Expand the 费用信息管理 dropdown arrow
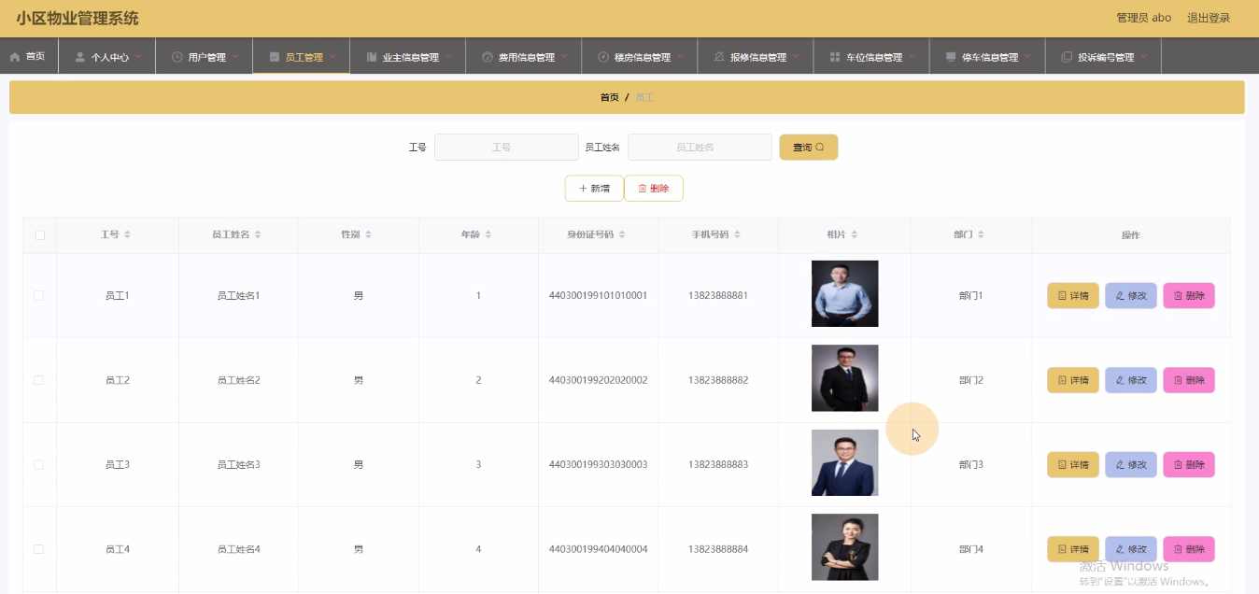This screenshot has height=594, width=1259. click(x=564, y=56)
